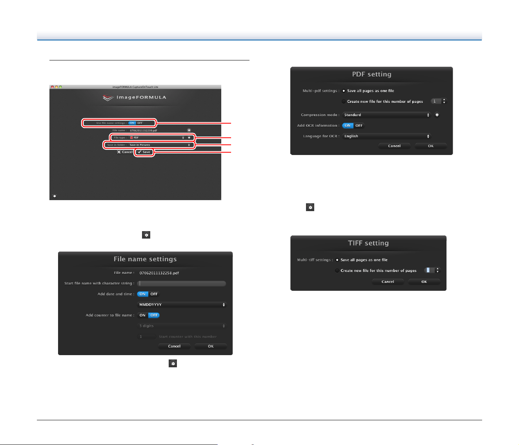Viewport: 519px width, 445px height.
Task: Click Cancel in CaptureOnTouch main window
Action: 125,152
